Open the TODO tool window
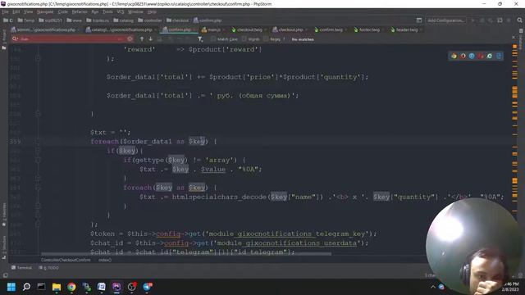This screenshot has height=295, width=525. tap(49, 268)
